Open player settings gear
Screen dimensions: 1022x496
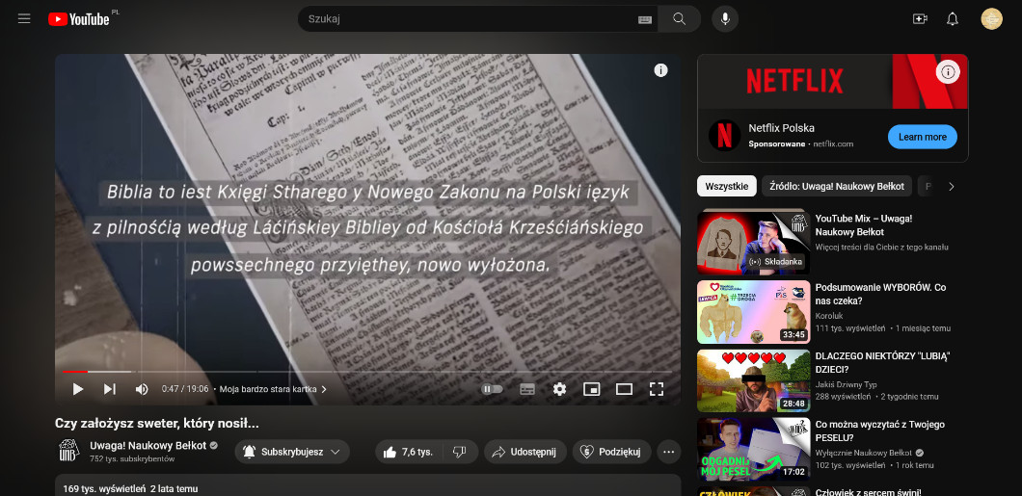click(559, 389)
